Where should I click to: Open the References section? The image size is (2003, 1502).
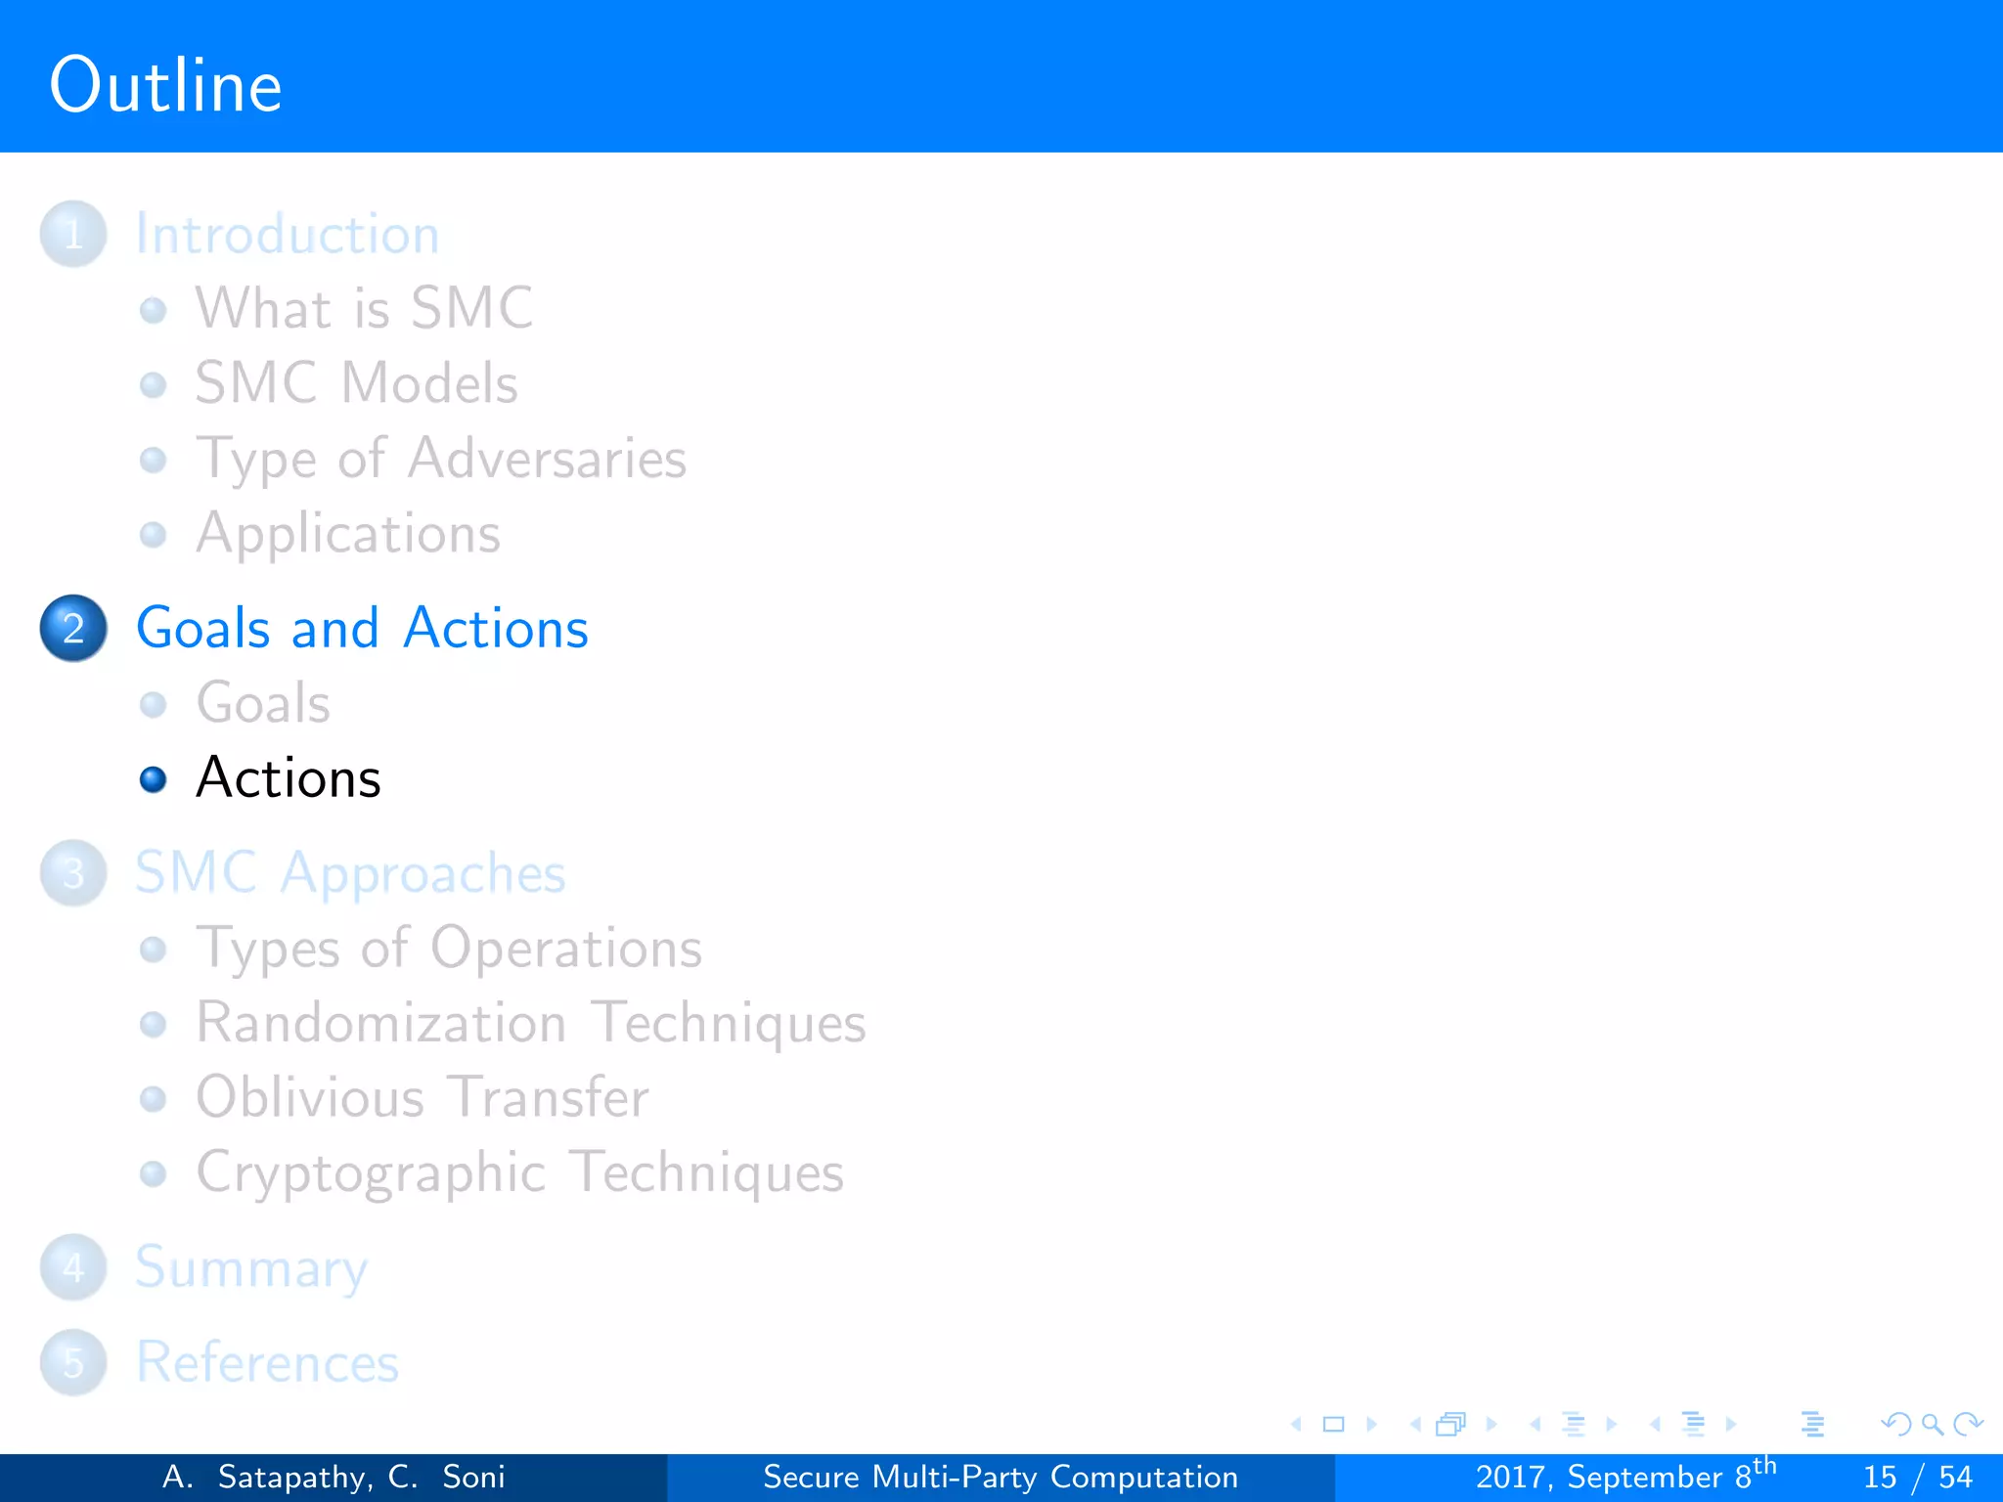(x=267, y=1362)
